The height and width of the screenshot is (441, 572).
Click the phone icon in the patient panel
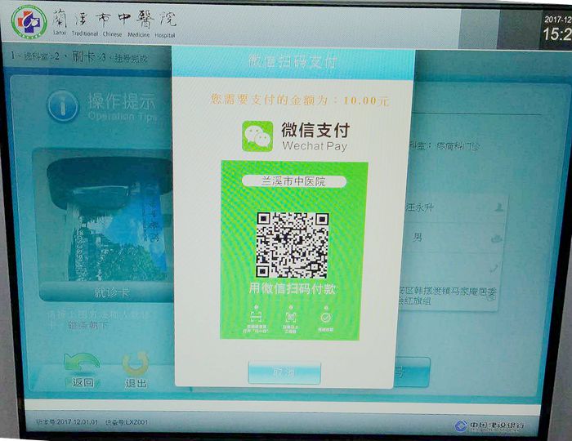pyautogui.click(x=494, y=269)
